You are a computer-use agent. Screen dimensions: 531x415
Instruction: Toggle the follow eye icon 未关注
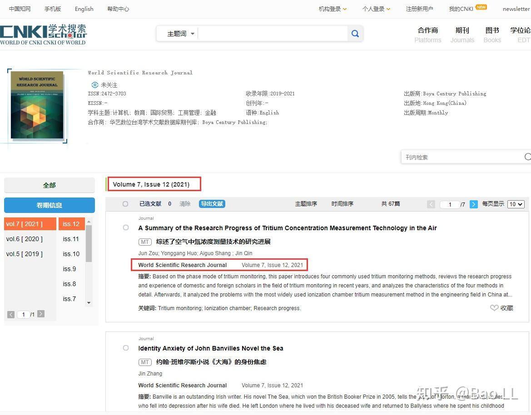(x=95, y=85)
